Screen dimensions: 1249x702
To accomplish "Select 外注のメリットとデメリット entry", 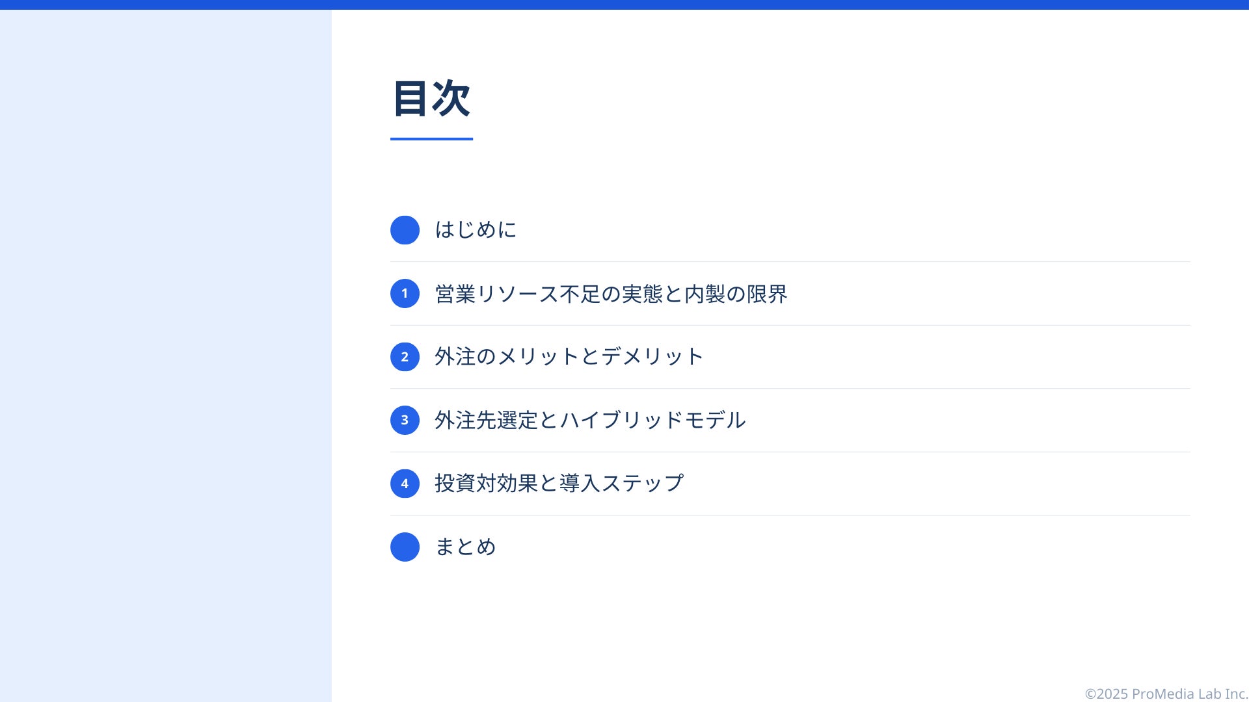I will click(x=569, y=357).
